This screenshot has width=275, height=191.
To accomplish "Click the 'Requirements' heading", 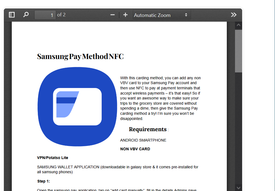I will coord(148,129).
